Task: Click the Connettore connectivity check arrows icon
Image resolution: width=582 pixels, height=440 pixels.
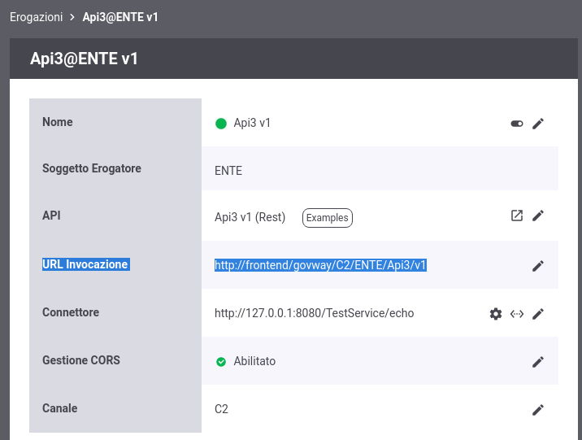Action: [x=517, y=314]
